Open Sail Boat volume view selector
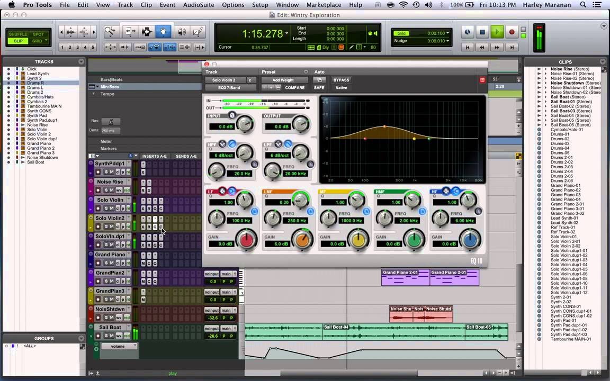 [119, 346]
